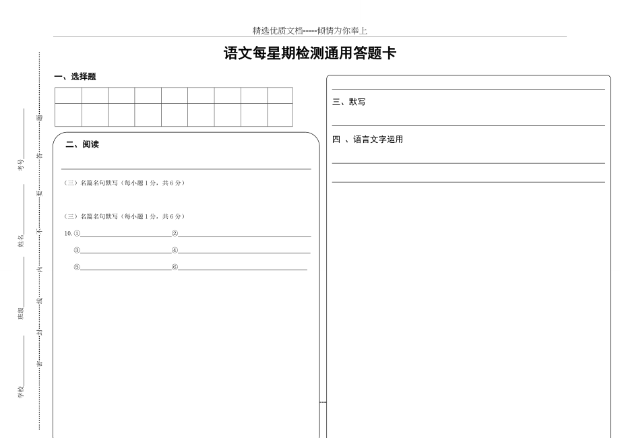Select the upper (三)名篇名句默写 instruction line
Screen dimensions: 620x438
(x=124, y=183)
